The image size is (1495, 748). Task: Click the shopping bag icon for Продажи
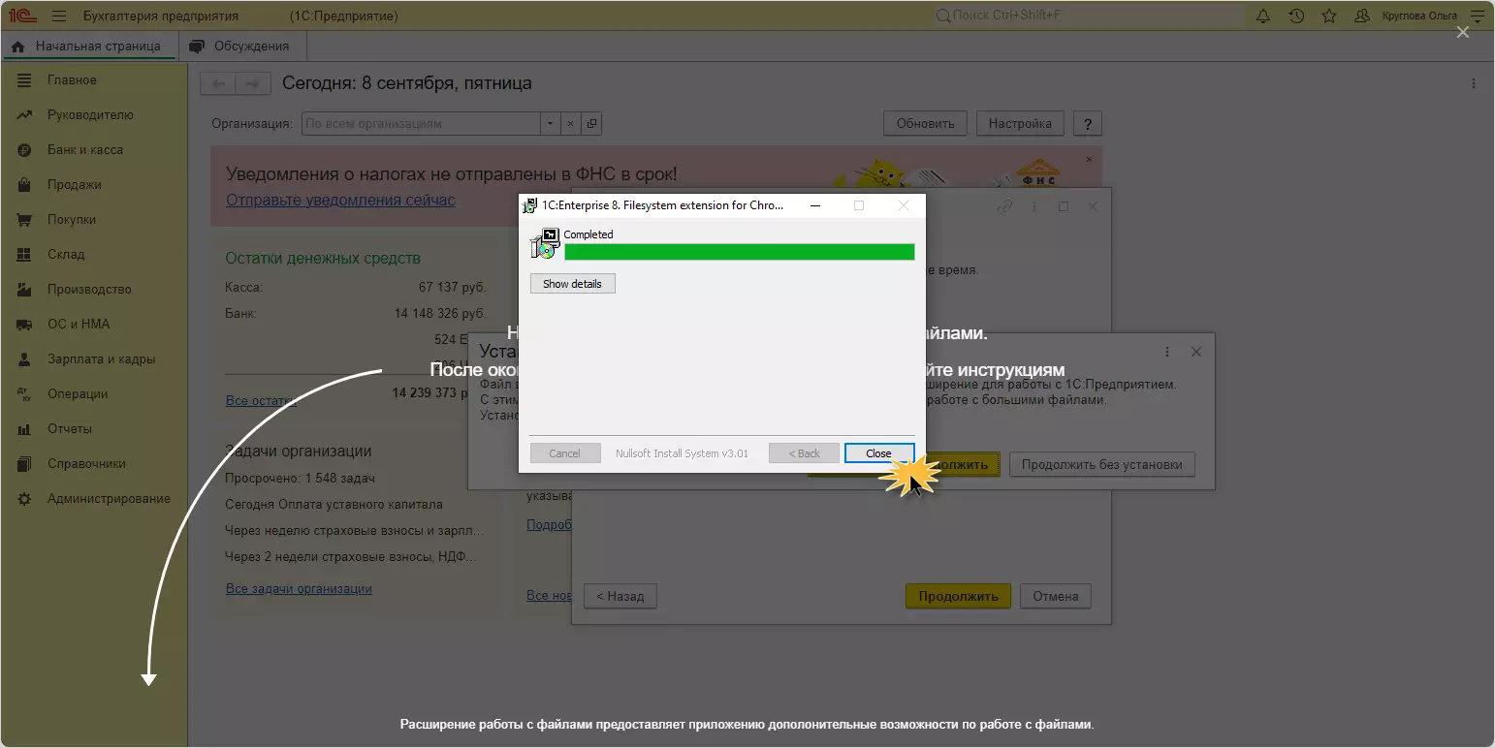[25, 185]
